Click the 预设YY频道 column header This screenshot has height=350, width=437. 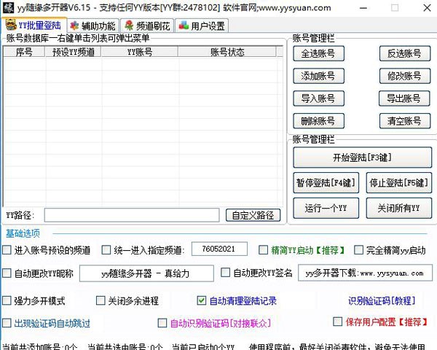click(x=74, y=52)
